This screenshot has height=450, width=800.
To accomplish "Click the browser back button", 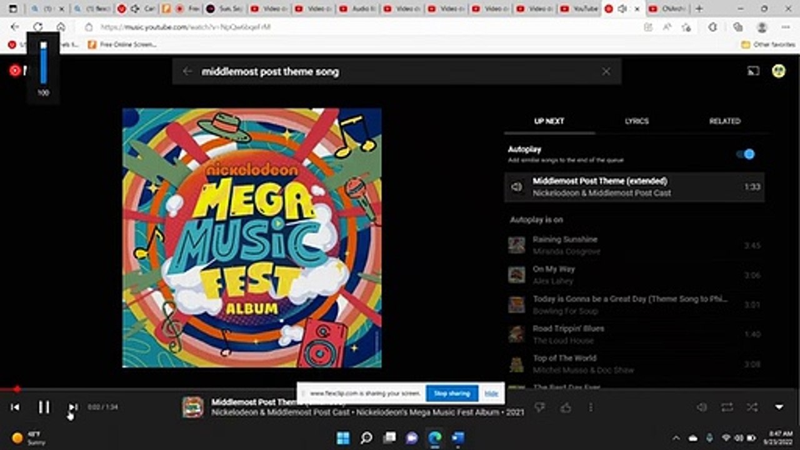I will point(15,27).
